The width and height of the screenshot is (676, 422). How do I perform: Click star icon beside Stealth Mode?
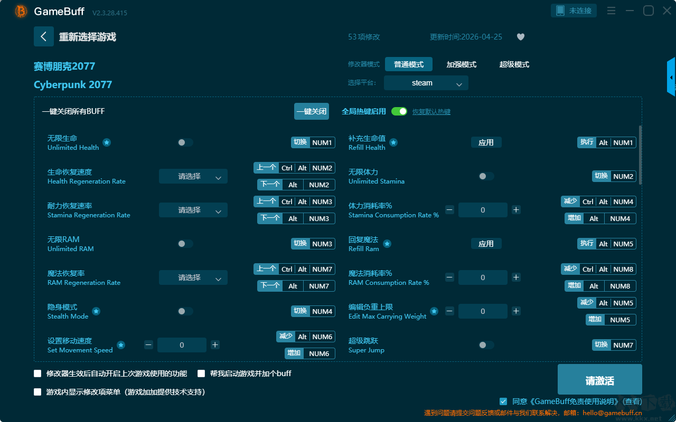pos(96,311)
